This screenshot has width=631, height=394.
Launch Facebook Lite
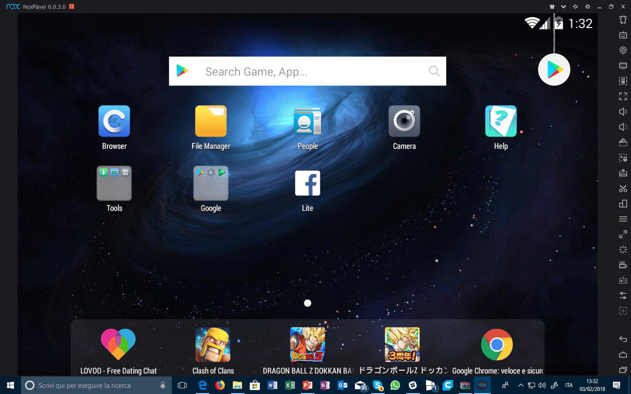click(308, 183)
